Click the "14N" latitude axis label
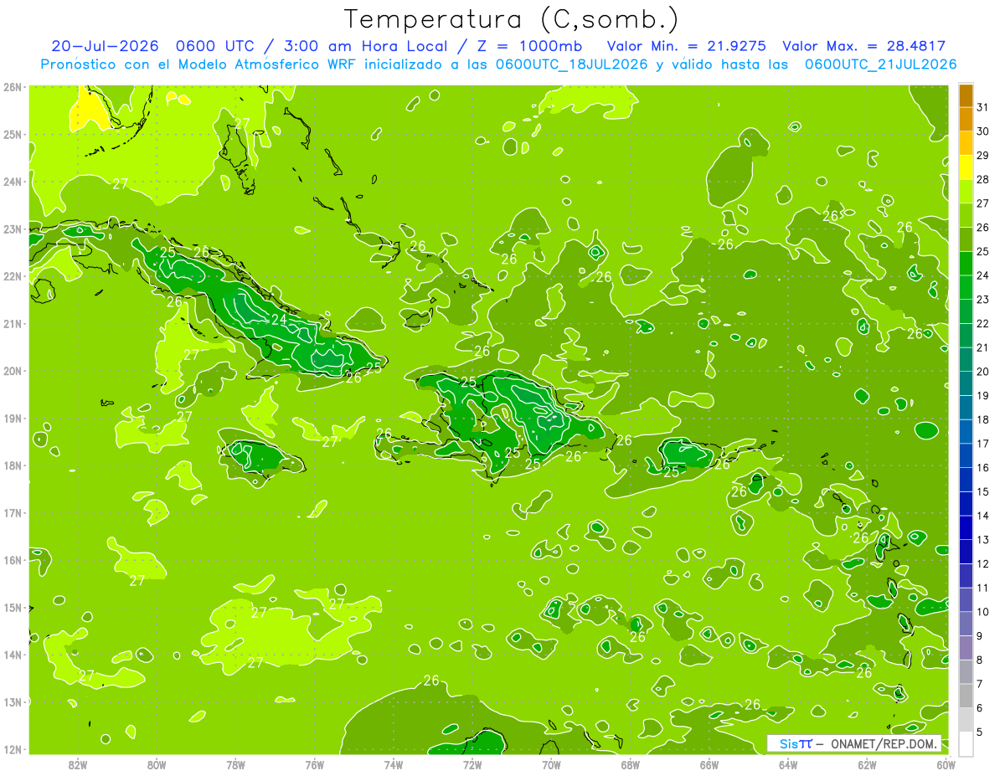This screenshot has height=776, width=1005. click(x=12, y=655)
